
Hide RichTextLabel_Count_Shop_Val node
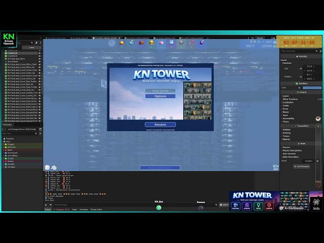click(x=39, y=90)
